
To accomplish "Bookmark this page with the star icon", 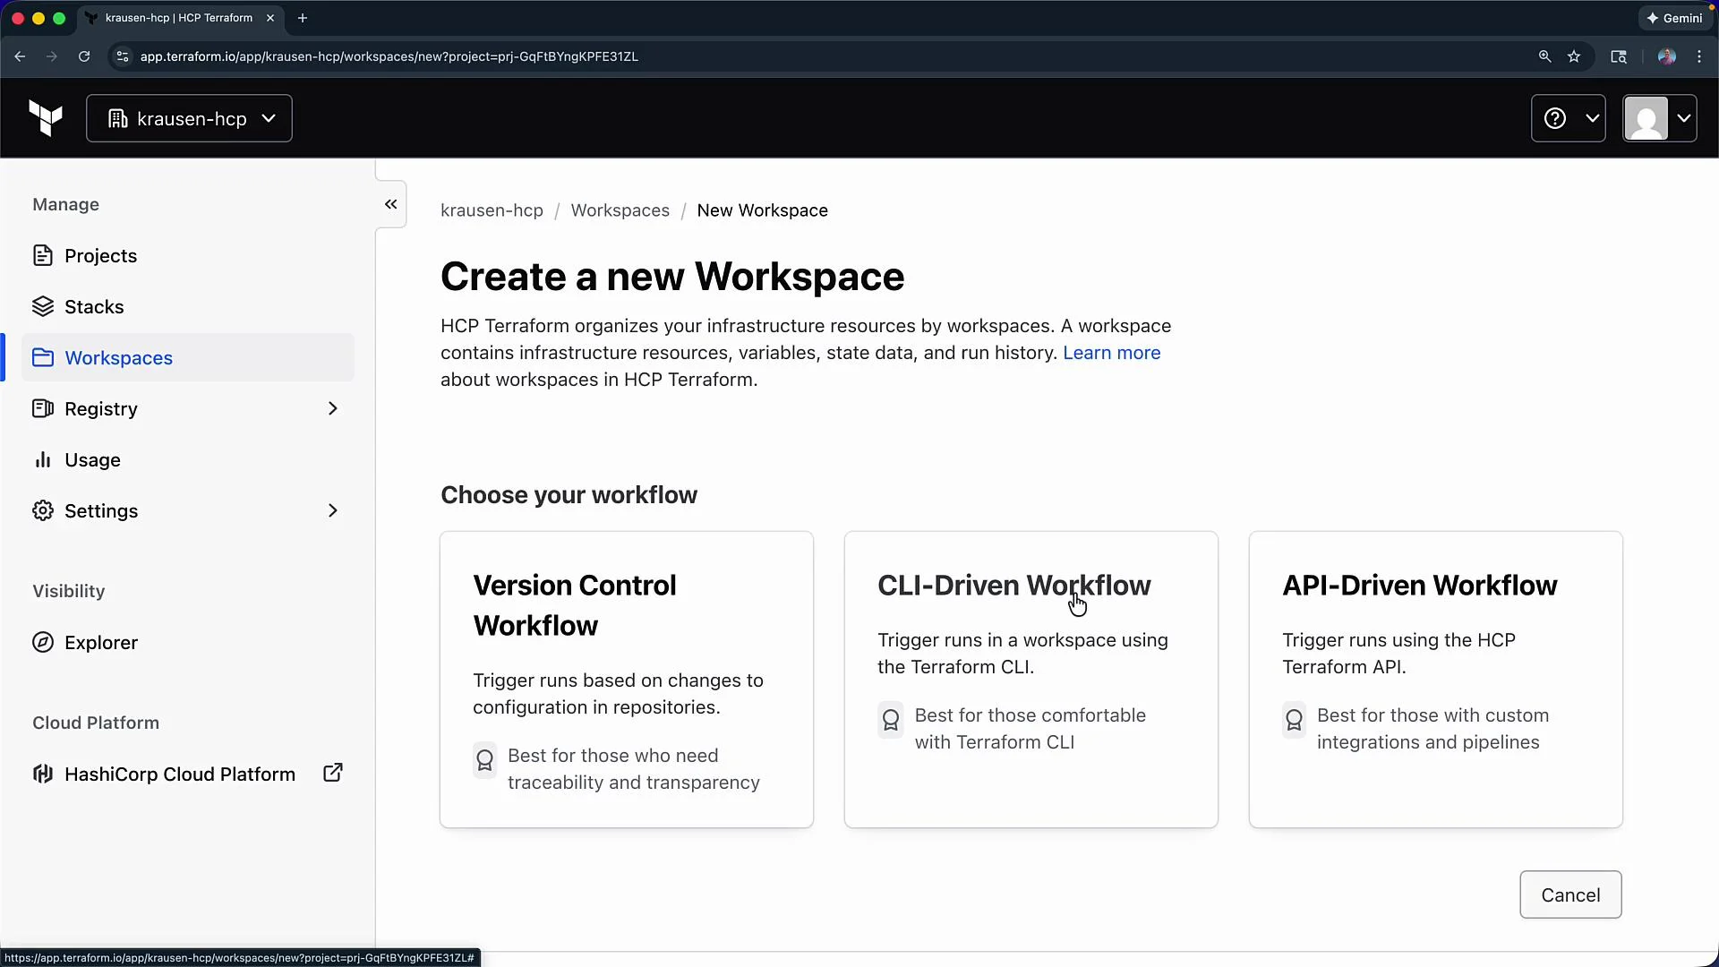I will 1574,56.
